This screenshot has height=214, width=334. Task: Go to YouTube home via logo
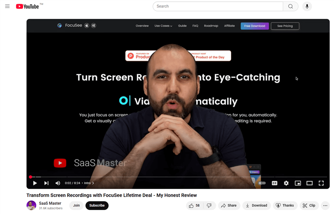pos(27,6)
